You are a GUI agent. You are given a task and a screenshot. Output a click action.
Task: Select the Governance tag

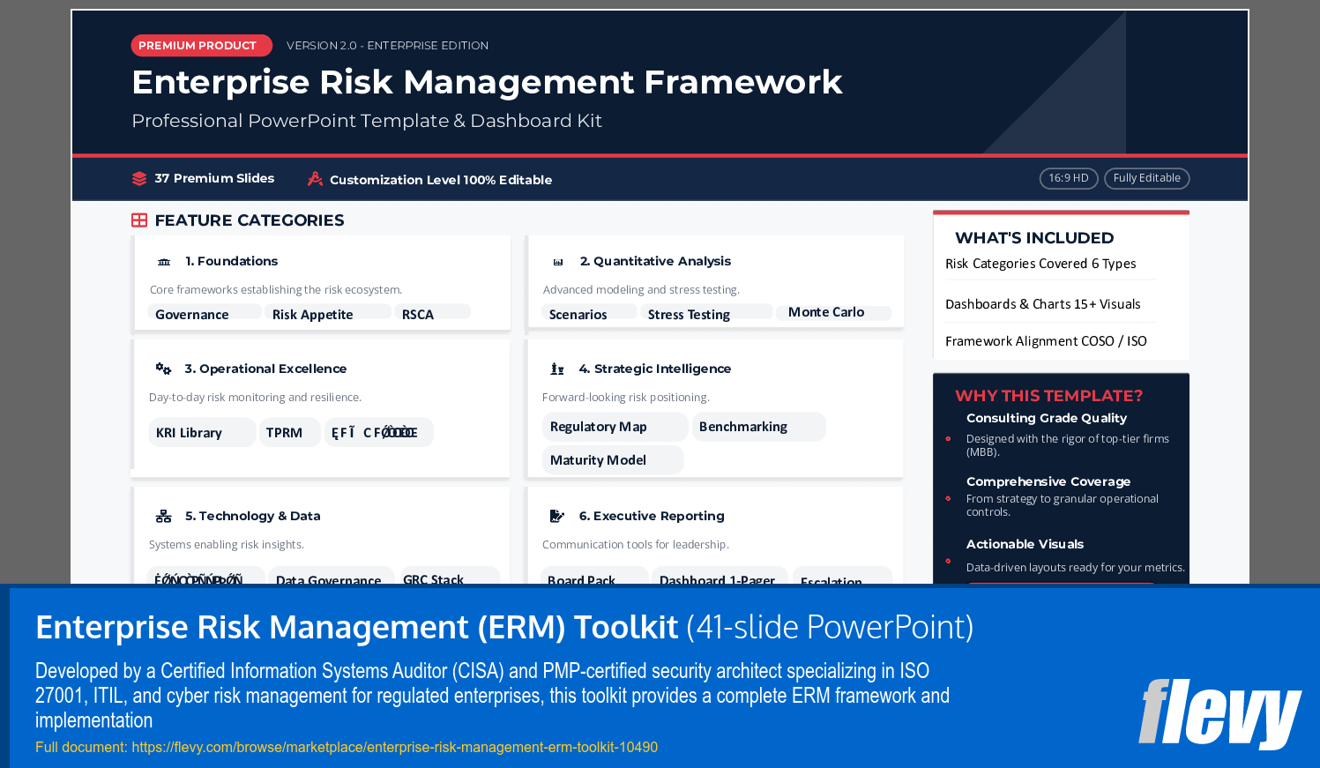coord(192,314)
